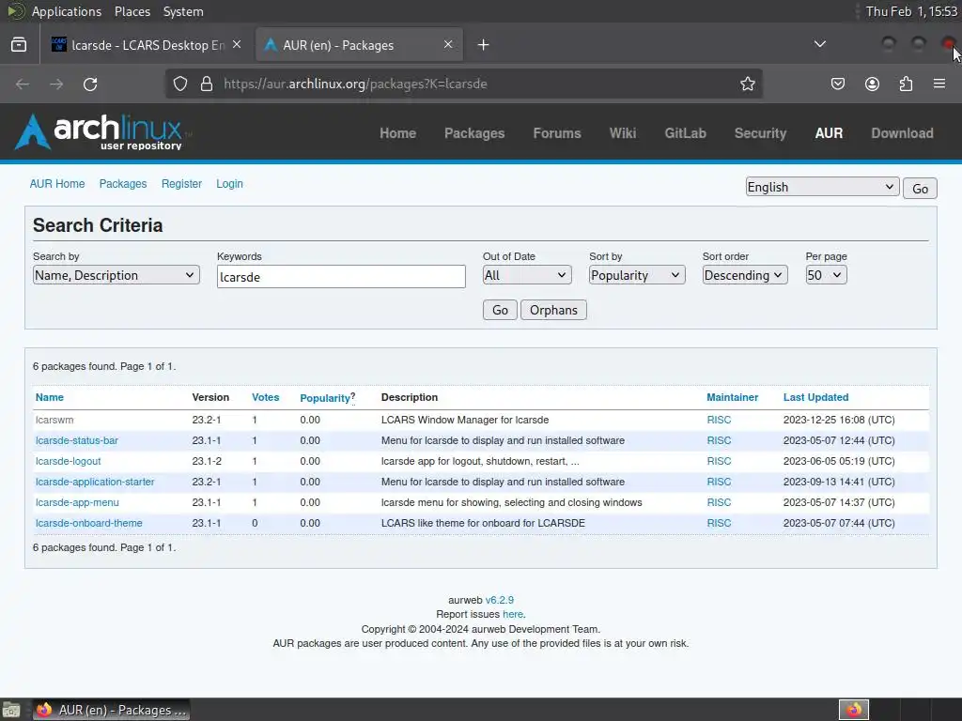
Task: Open the Per page dropdown
Action: (x=826, y=275)
